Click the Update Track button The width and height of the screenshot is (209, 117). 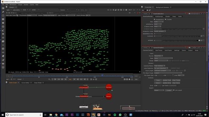click(x=167, y=80)
